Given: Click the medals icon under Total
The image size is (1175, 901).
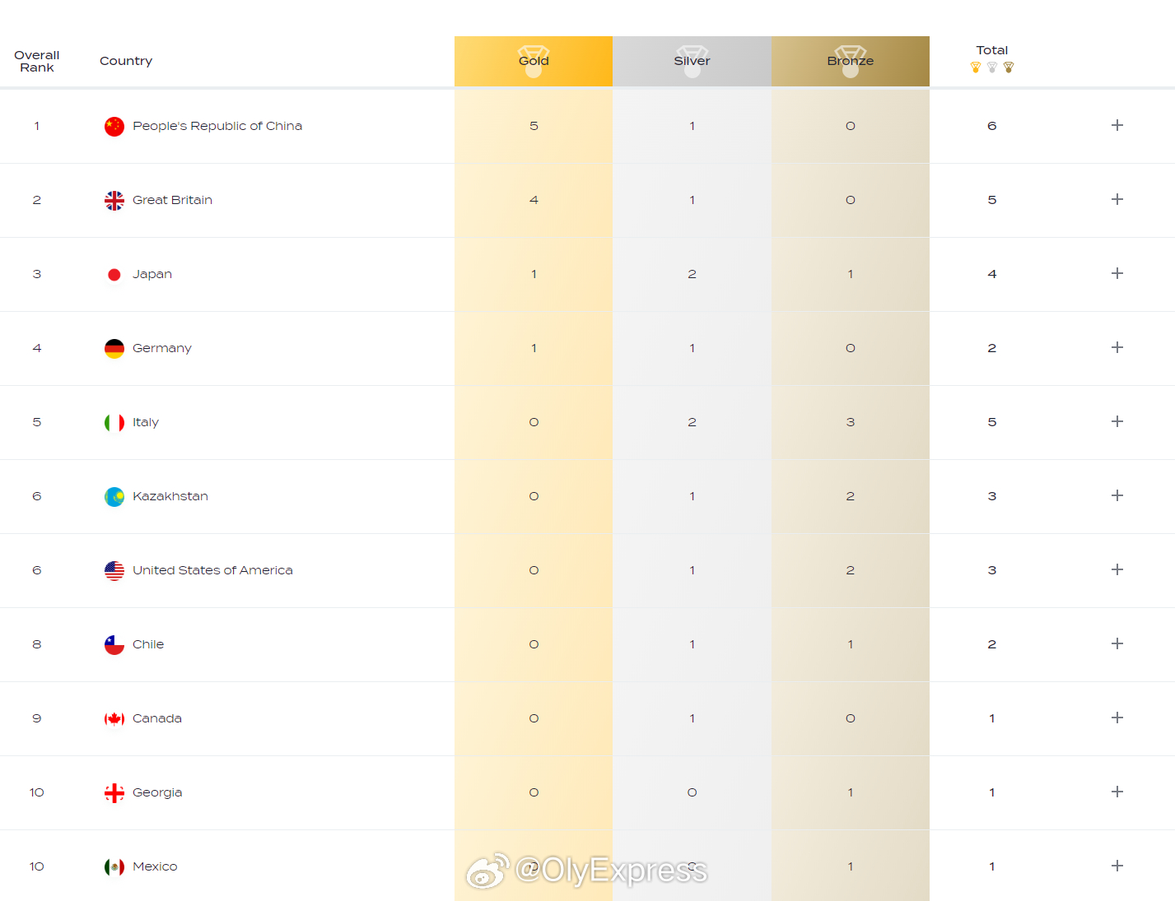Looking at the screenshot, I should [992, 67].
